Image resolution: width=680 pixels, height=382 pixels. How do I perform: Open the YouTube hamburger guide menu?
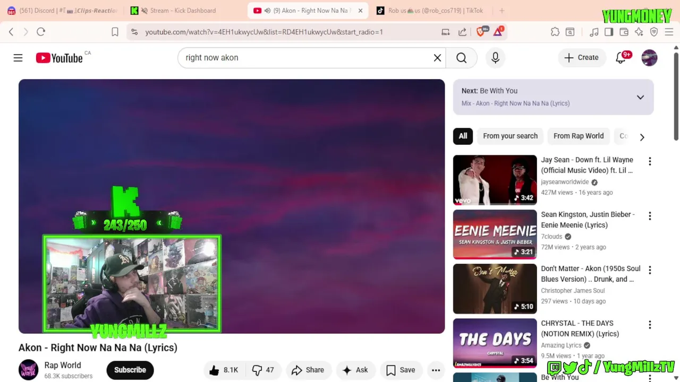tap(18, 58)
